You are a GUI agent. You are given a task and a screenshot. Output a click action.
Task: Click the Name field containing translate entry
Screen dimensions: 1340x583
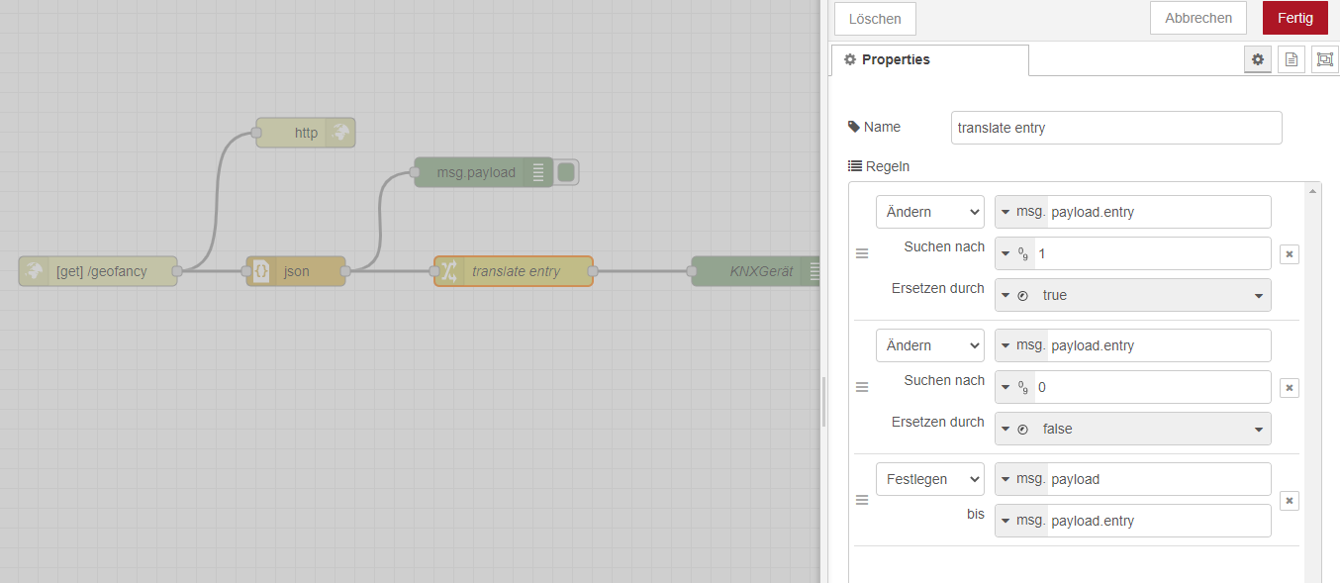(1115, 128)
